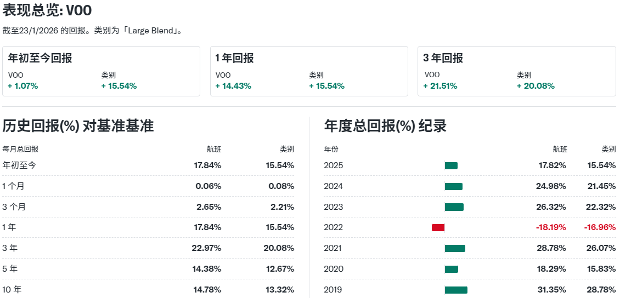
Task: Click the 2.65% value for 3 个月
Action: click(x=208, y=207)
